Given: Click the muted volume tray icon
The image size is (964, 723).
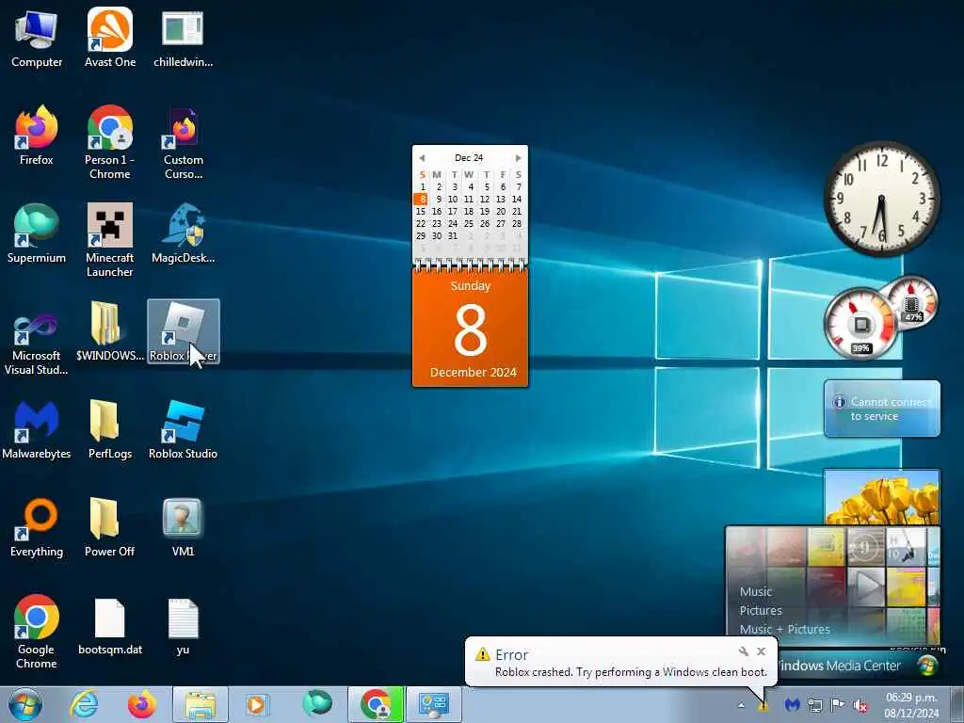Looking at the screenshot, I should click(860, 705).
